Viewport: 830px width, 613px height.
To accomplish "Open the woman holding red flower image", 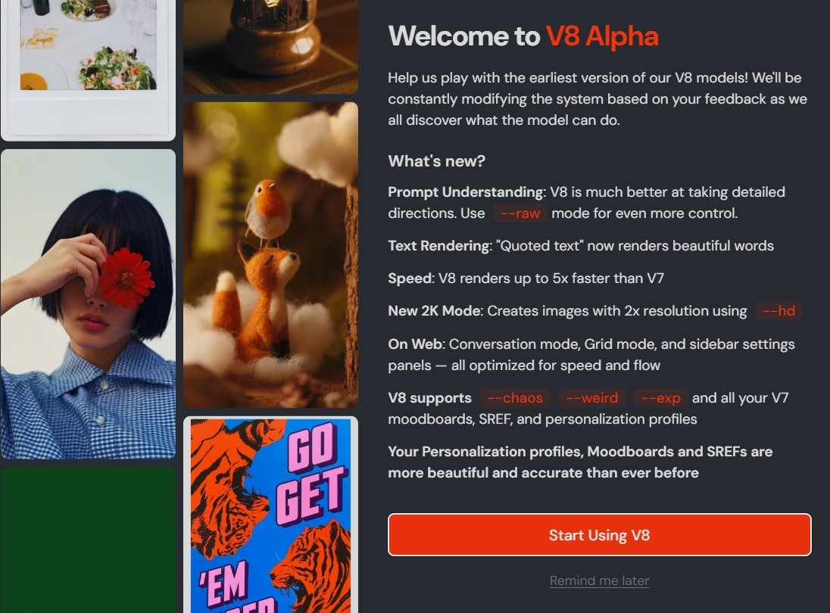I will pos(88,303).
